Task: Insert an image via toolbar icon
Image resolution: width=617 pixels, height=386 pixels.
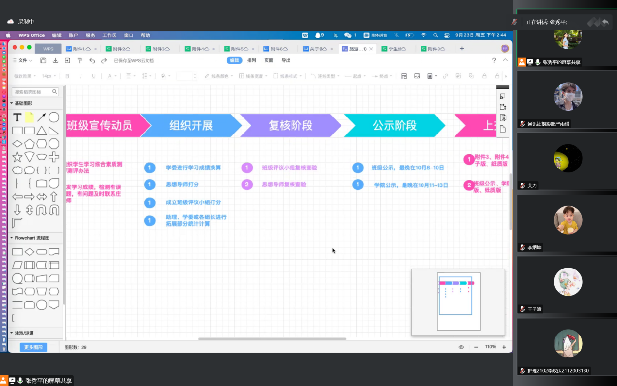Action: click(x=417, y=76)
